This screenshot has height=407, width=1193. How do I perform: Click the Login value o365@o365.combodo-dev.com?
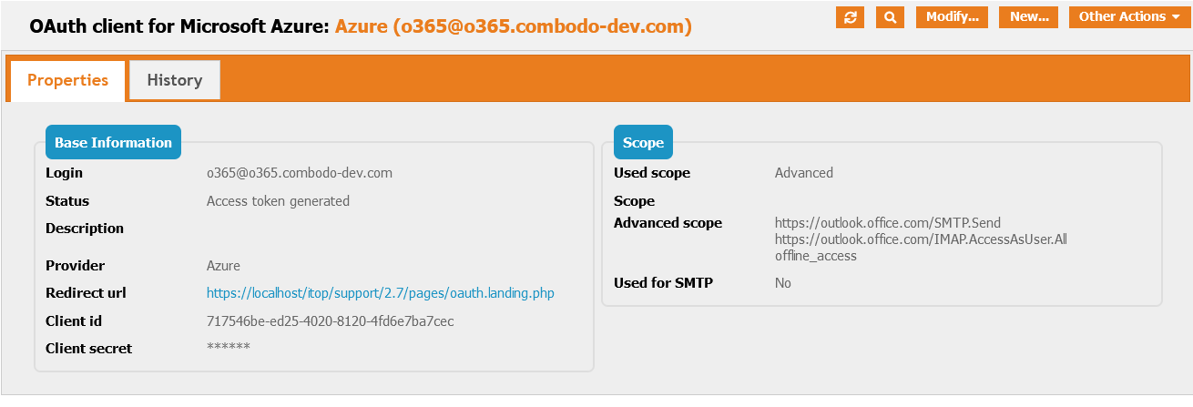[300, 172]
